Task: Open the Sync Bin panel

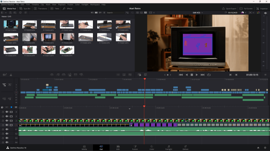Action: click(25, 8)
